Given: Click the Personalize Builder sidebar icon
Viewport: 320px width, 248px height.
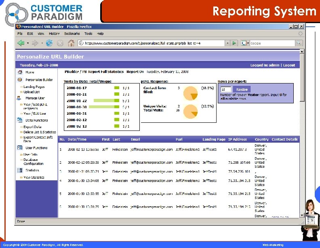Looking at the screenshot, I should click(20, 79).
